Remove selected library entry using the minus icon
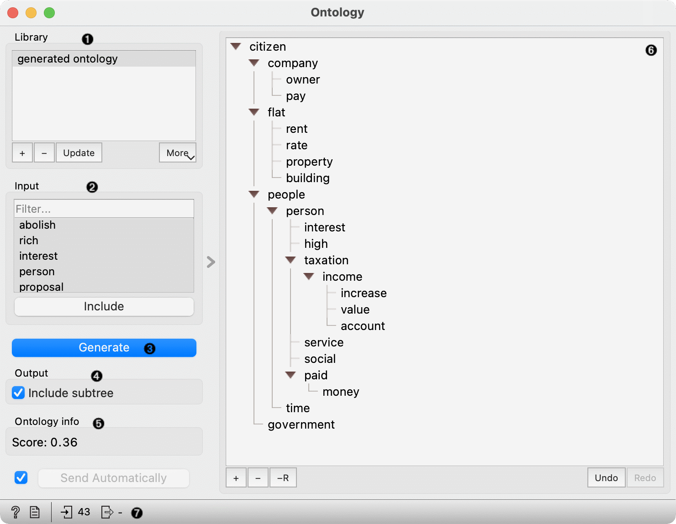 point(44,152)
